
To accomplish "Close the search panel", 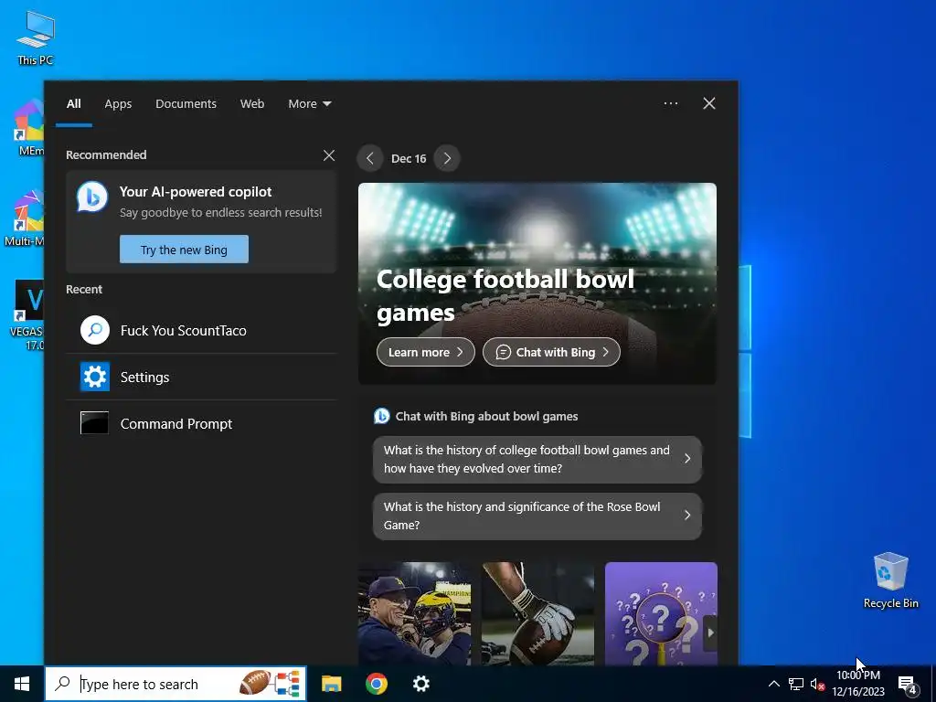I will pos(709,103).
